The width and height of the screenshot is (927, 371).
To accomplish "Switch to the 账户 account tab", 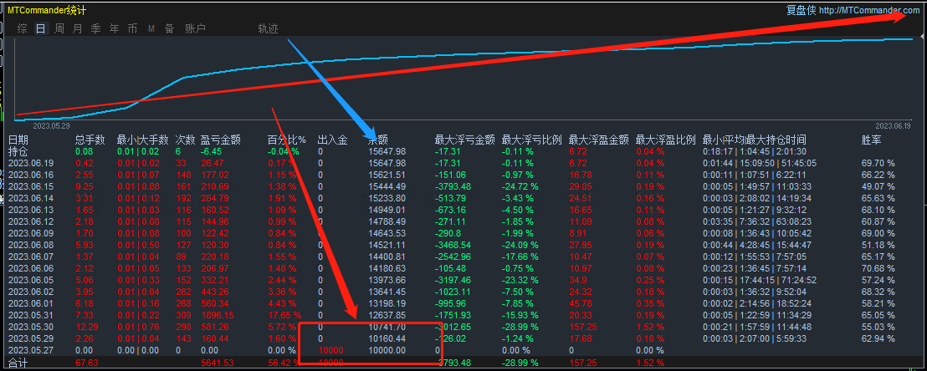I will coord(195,28).
